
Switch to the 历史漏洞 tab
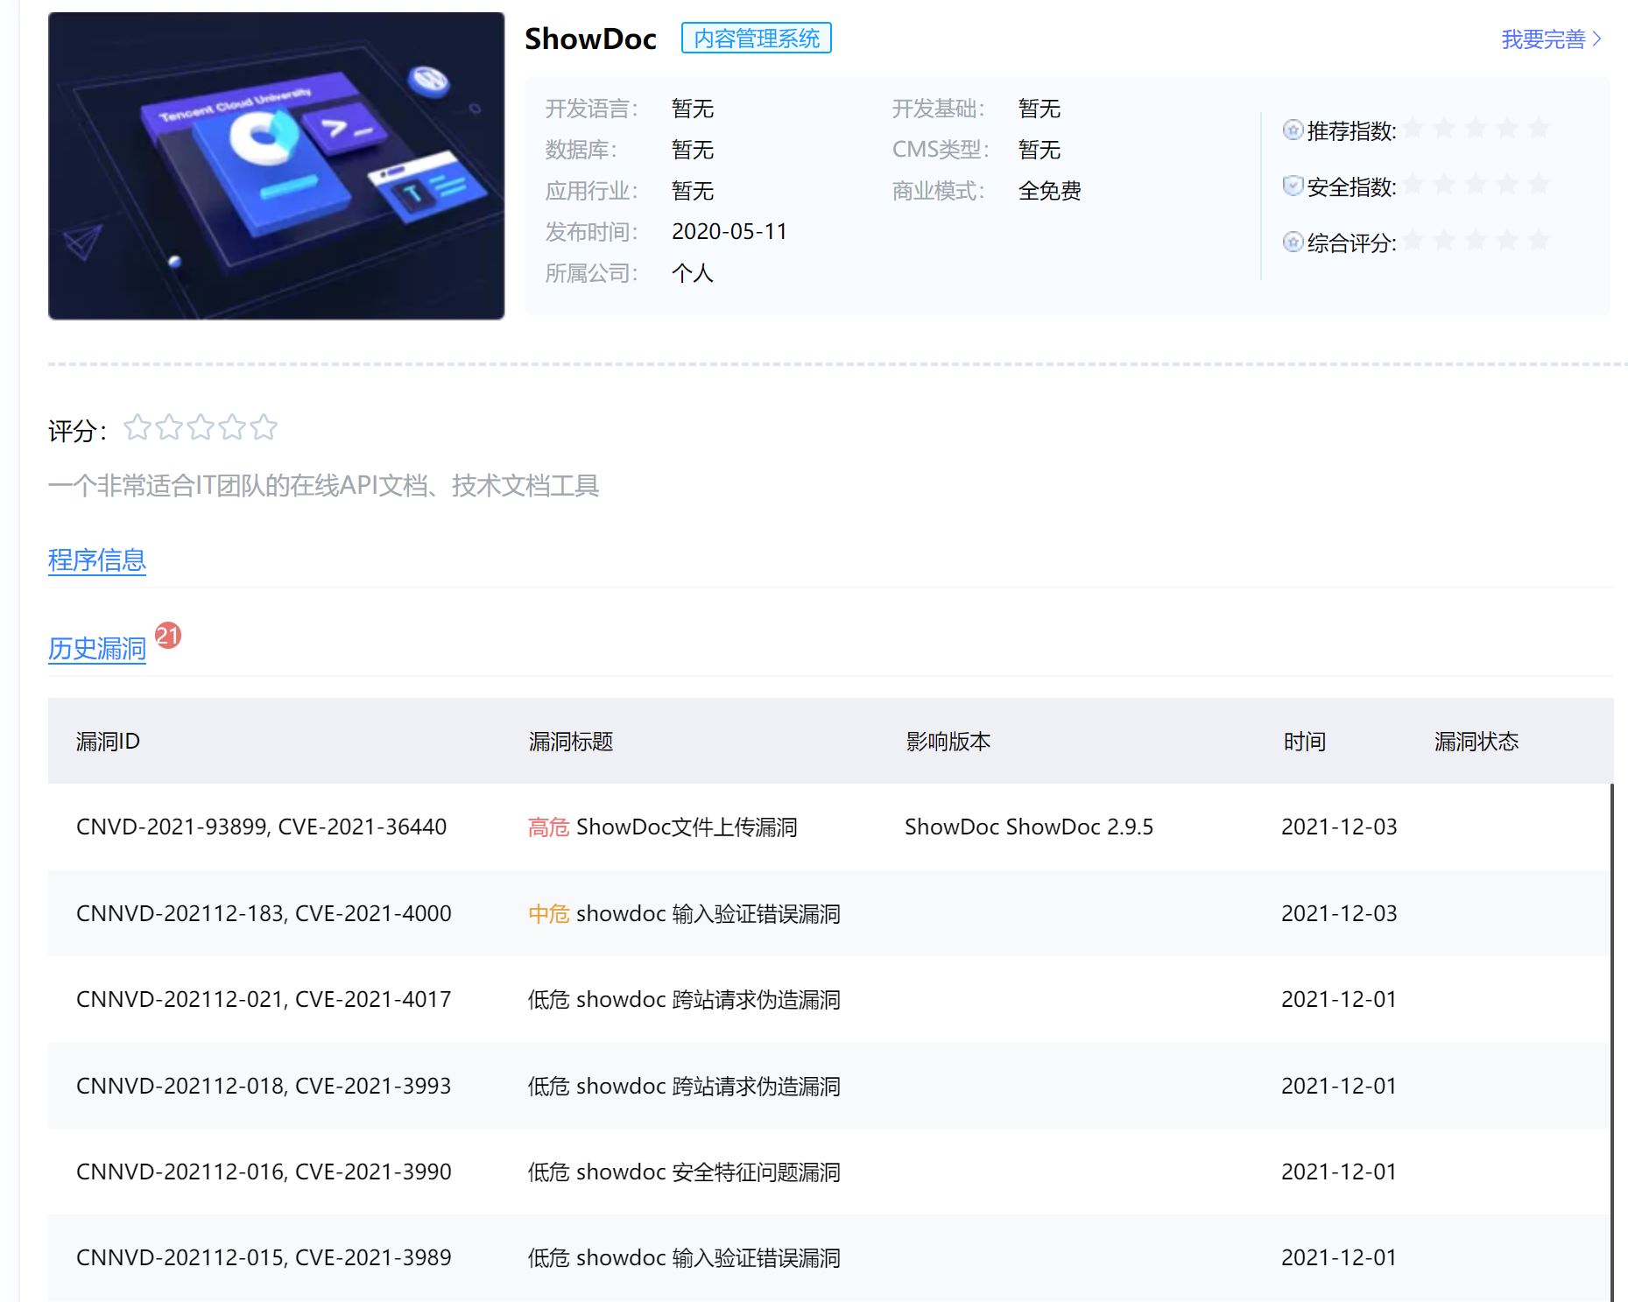click(97, 649)
